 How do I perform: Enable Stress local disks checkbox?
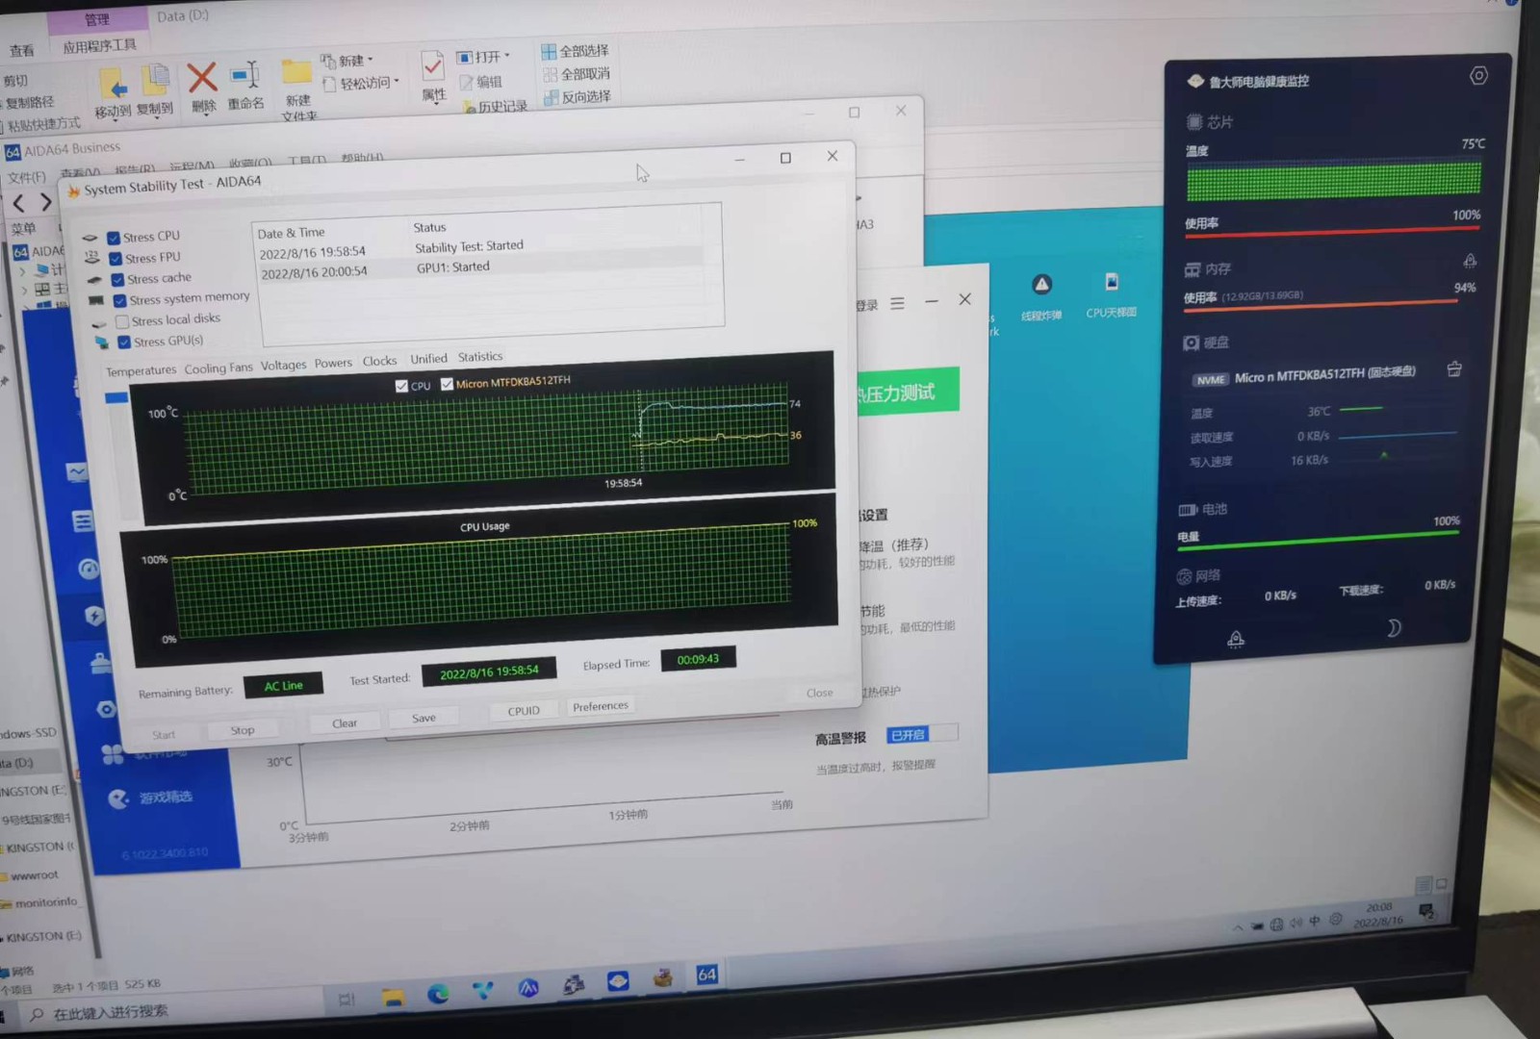(121, 322)
